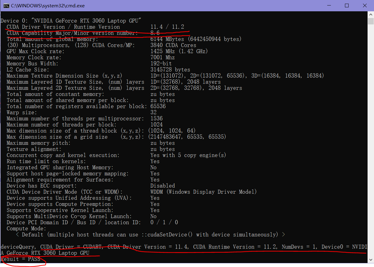Image resolution: width=374 pixels, height=267 pixels.
Task: Click the '11.4 / 11.2' version value
Action: [167, 27]
